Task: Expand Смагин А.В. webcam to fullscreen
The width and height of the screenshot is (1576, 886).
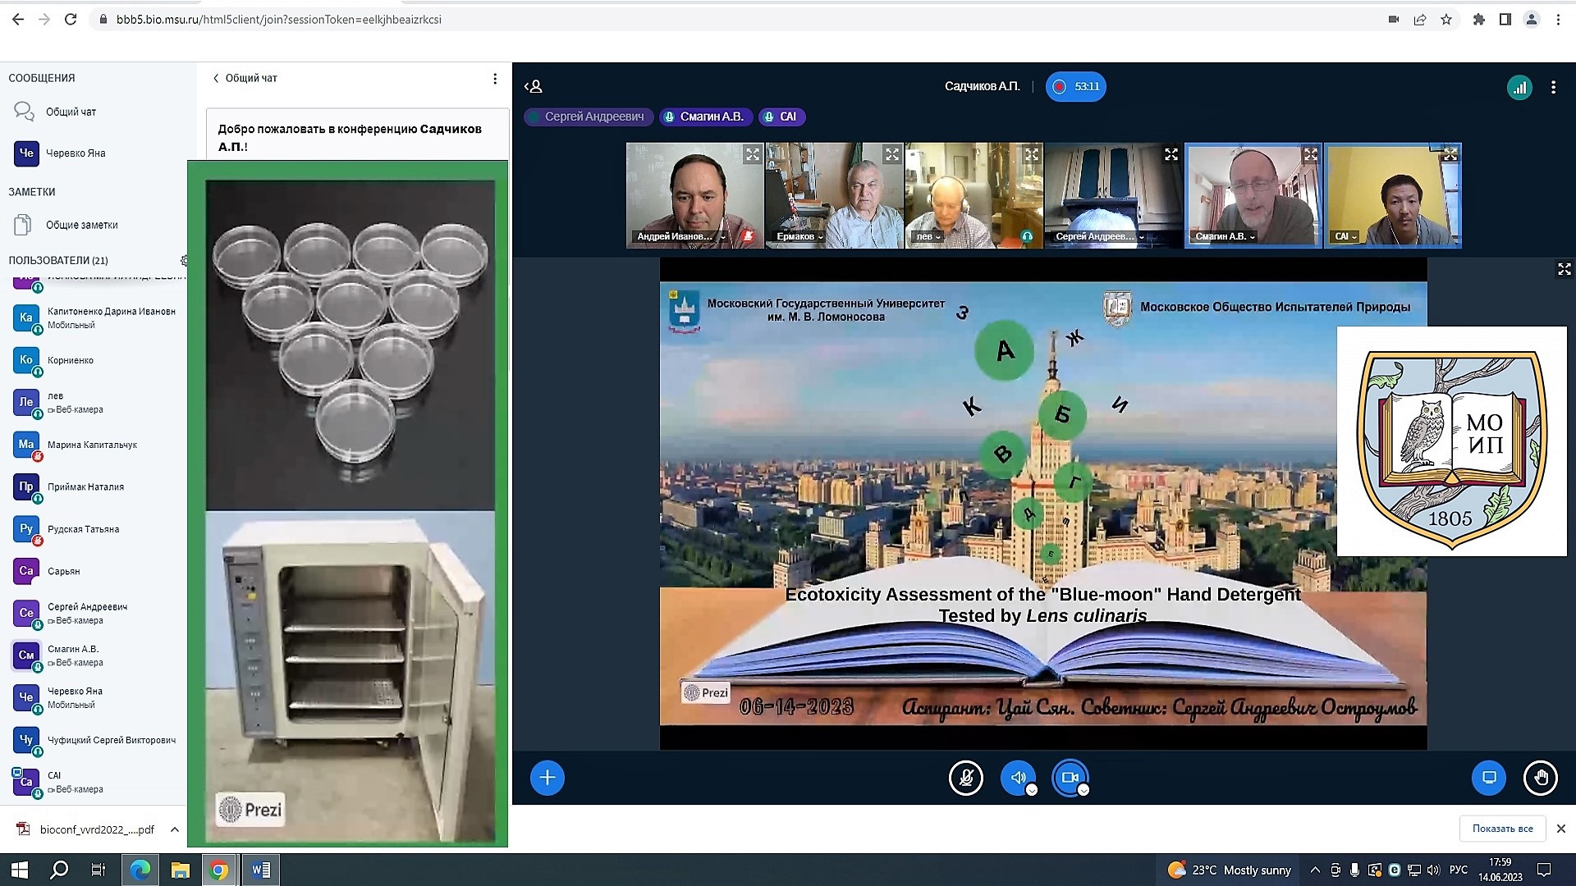Action: 1311,154
